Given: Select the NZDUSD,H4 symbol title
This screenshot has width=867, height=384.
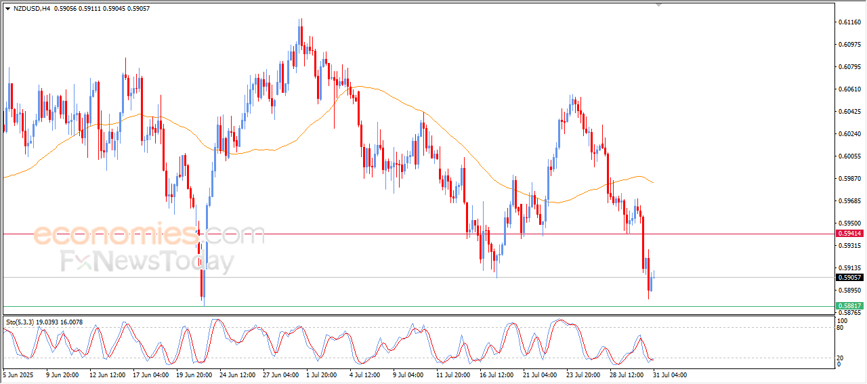Looking at the screenshot, I should pos(32,9).
